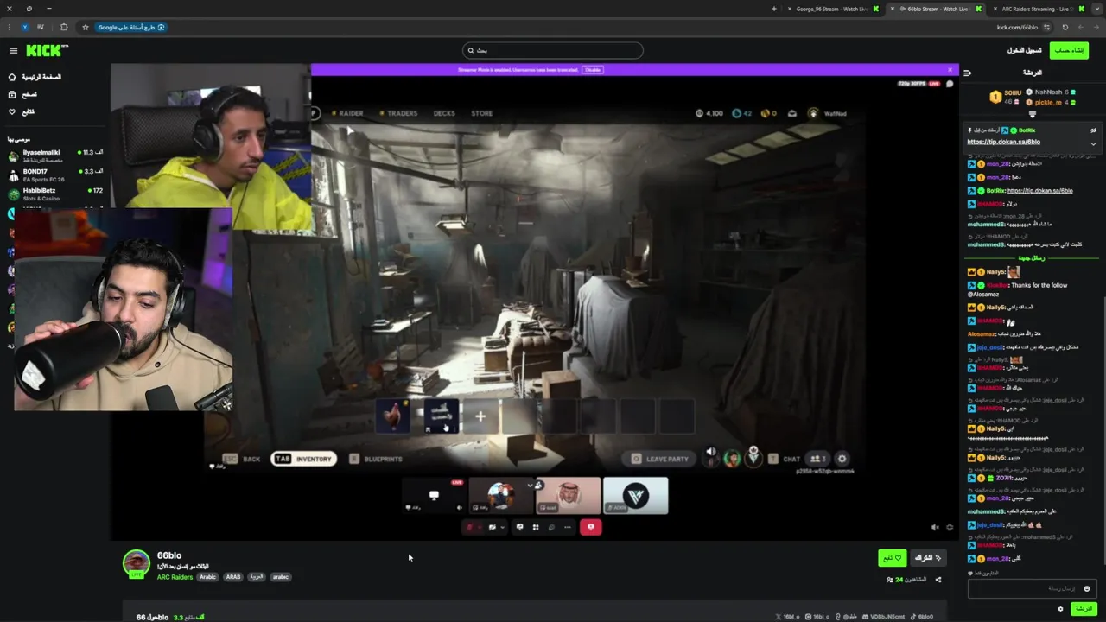Close the Streamer Mode purple banner

click(x=950, y=70)
